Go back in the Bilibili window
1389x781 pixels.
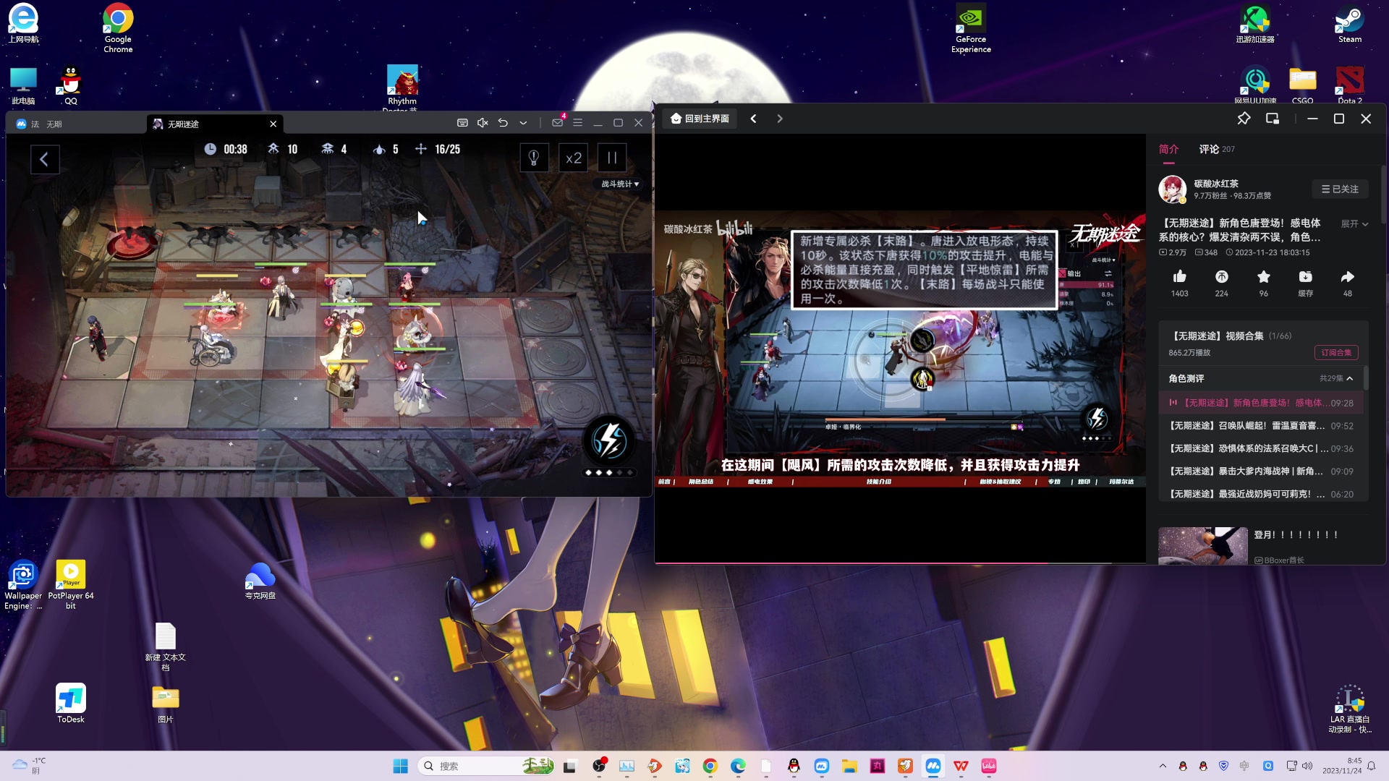753,119
